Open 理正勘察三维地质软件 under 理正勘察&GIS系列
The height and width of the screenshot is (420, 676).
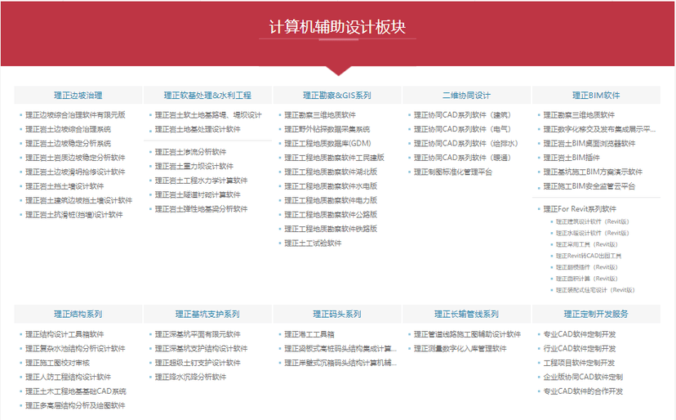tap(320, 115)
